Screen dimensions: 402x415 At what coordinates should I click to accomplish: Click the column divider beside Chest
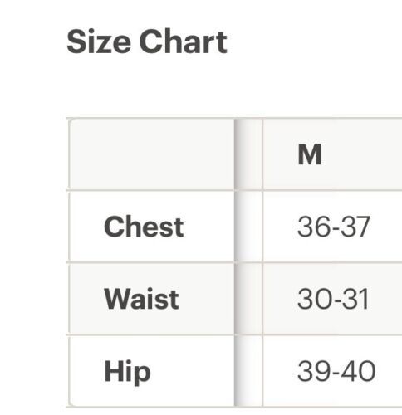[248, 227]
